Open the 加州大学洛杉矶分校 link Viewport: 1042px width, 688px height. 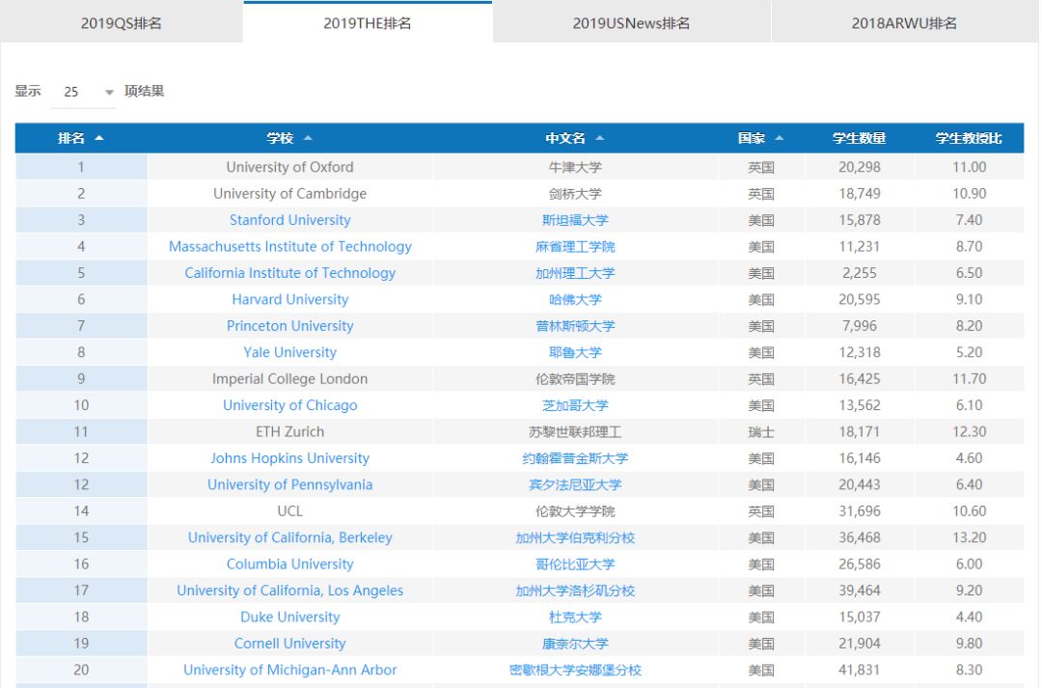click(575, 591)
